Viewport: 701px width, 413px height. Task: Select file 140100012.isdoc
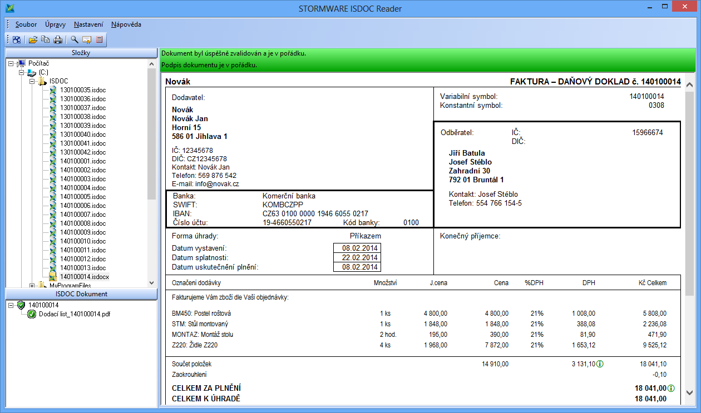pyautogui.click(x=83, y=259)
